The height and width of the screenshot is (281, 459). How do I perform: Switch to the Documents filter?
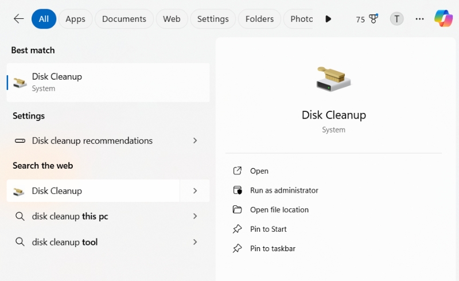(124, 19)
